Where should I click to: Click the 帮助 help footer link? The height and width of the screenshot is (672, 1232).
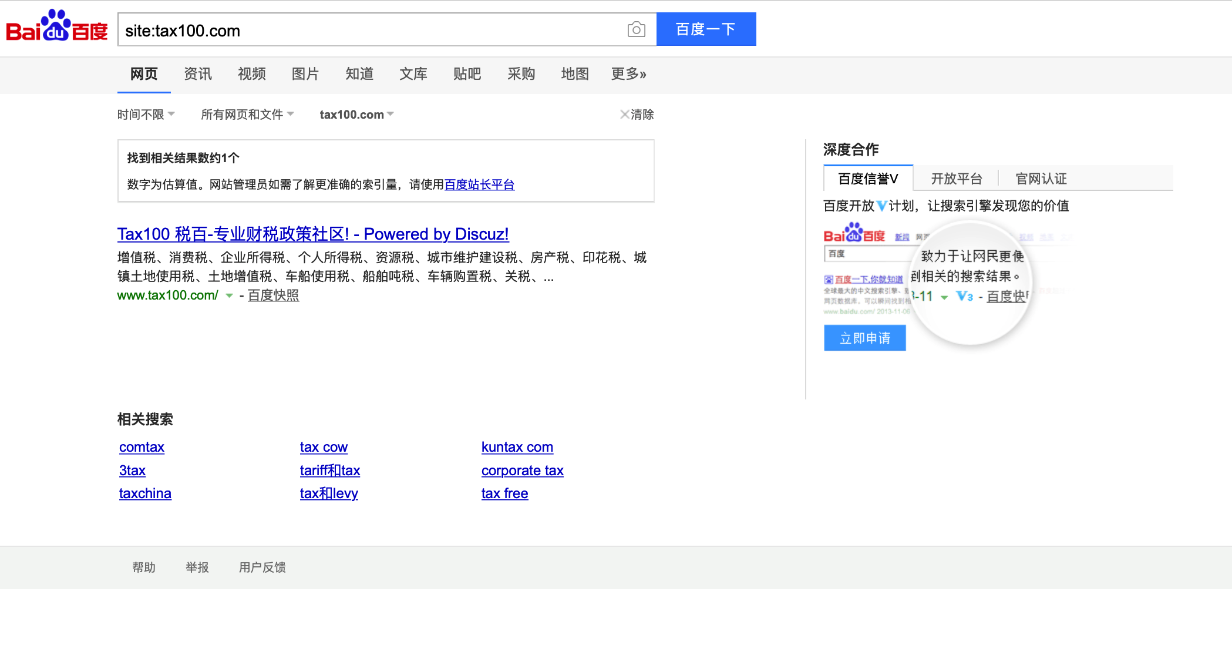click(144, 567)
